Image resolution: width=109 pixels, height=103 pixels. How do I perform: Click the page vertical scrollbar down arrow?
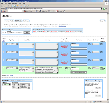tap(108, 100)
